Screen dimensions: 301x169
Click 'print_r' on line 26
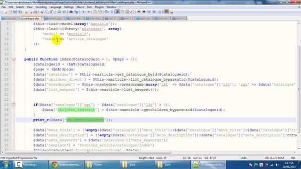tap(41, 120)
